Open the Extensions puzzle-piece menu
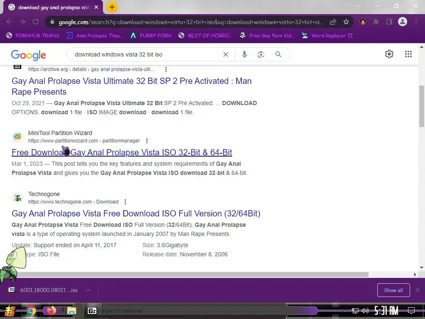The height and width of the screenshot is (319, 425). [376, 22]
